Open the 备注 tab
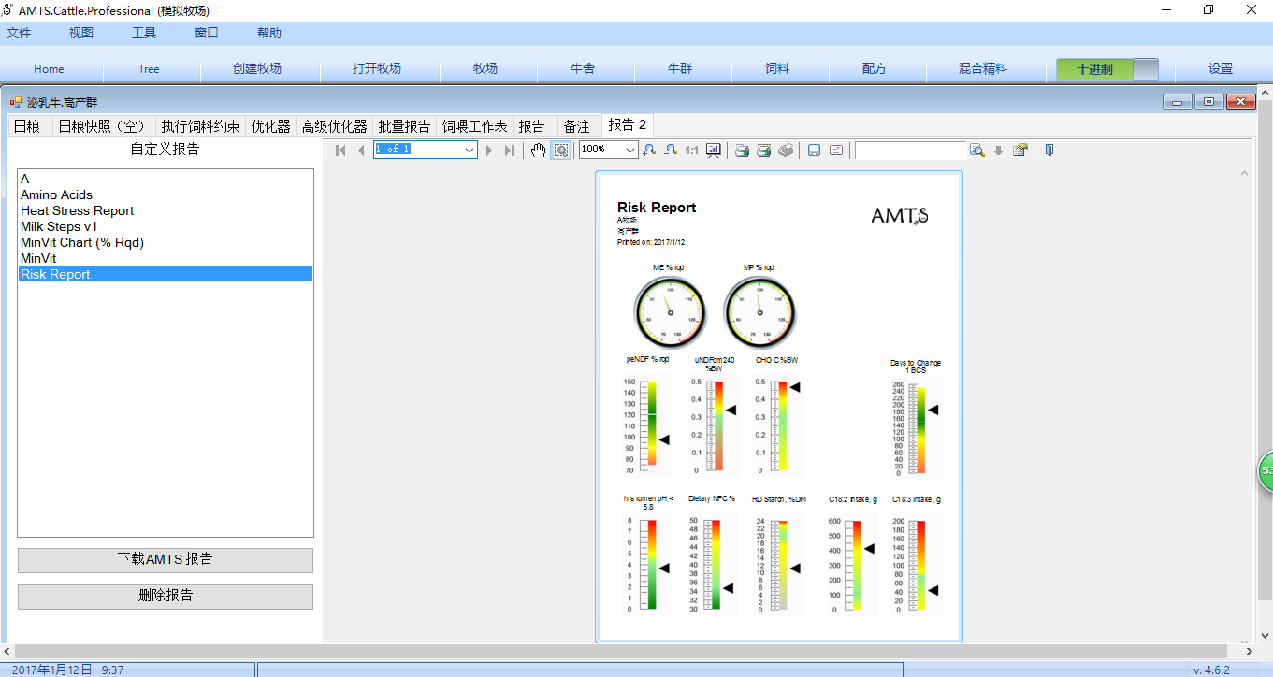The width and height of the screenshot is (1273, 677). (577, 126)
